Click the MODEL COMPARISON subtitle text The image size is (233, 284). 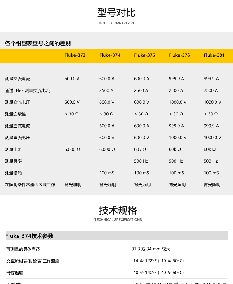116,23
